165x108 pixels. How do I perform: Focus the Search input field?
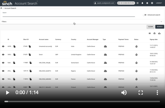[x=69, y=15]
